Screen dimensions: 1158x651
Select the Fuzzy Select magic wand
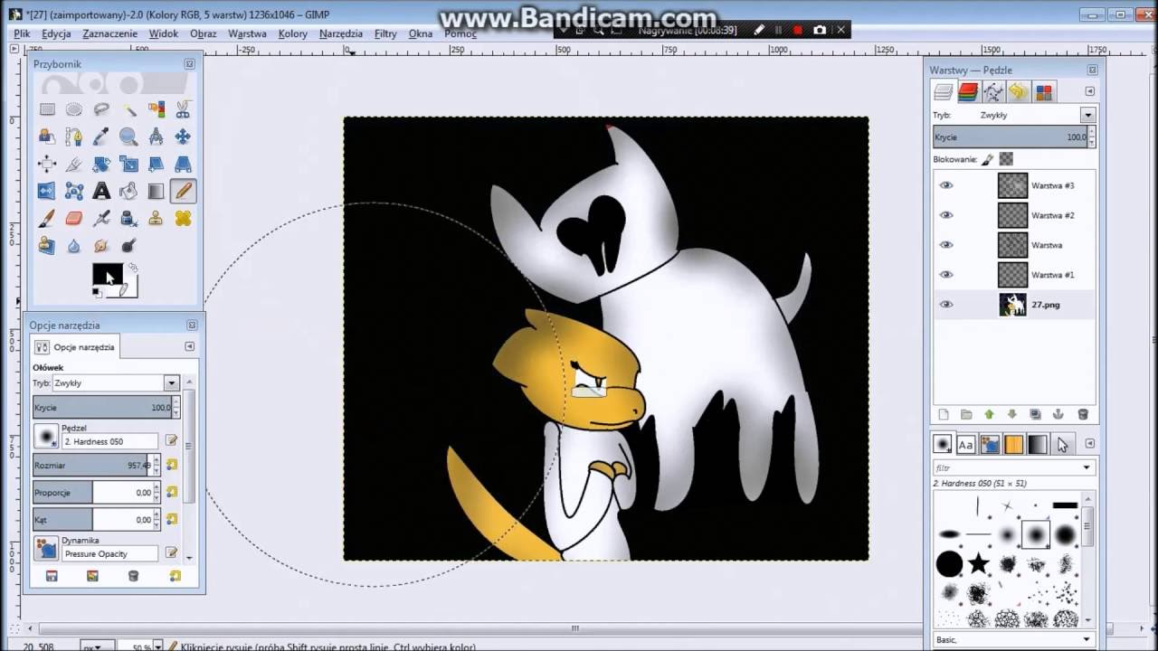tap(128, 109)
